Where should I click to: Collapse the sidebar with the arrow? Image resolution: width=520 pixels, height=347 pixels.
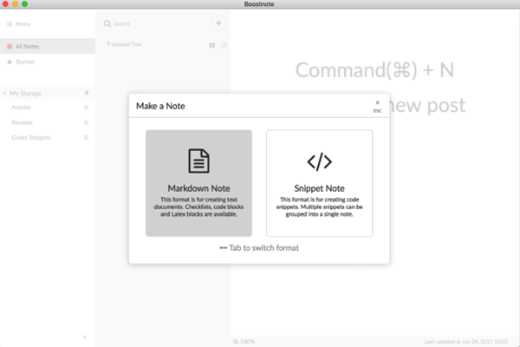coord(85,337)
